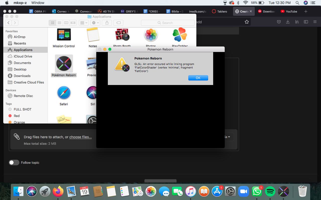
Task: Open Launchpad rocket in Dock
Action: click(x=45, y=192)
